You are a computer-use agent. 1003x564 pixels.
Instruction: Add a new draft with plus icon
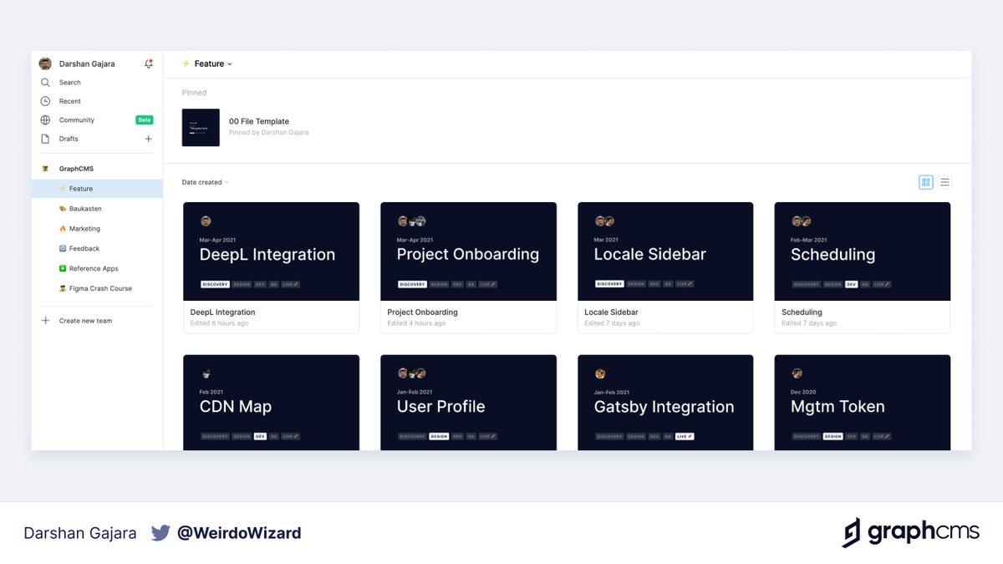(149, 139)
